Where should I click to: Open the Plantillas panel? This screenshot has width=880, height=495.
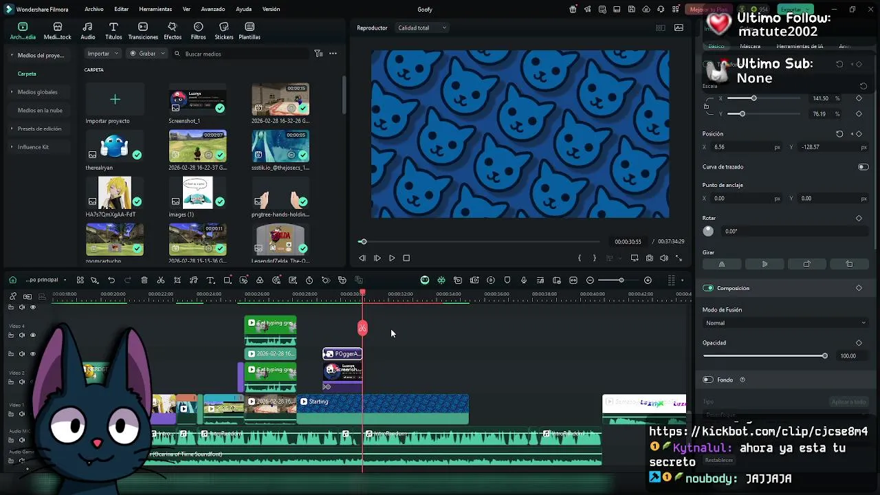coord(249,31)
